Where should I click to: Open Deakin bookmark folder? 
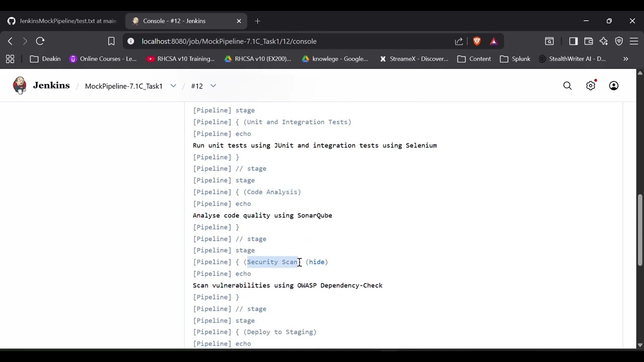coord(45,59)
